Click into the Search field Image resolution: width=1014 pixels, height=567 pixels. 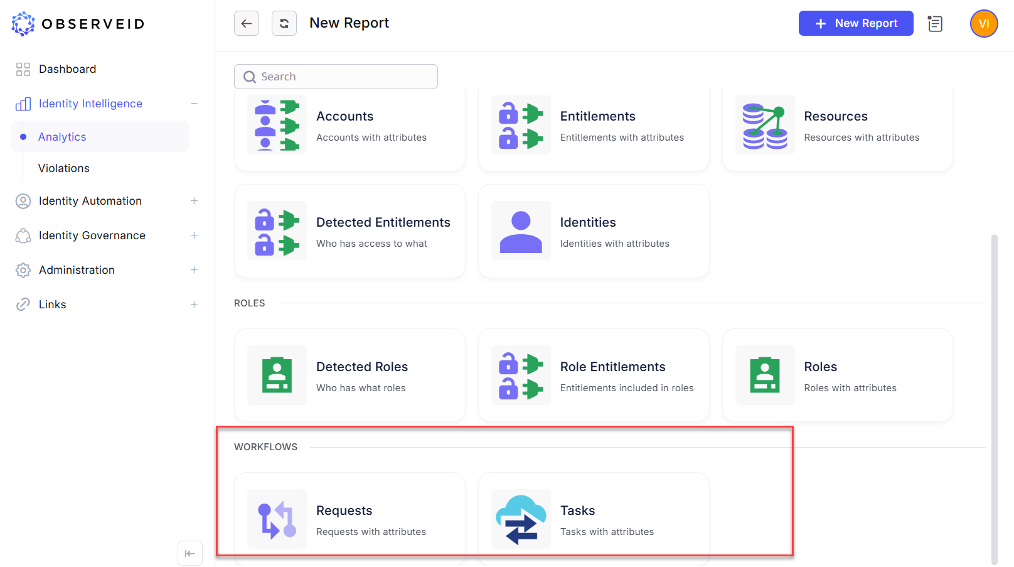(336, 76)
